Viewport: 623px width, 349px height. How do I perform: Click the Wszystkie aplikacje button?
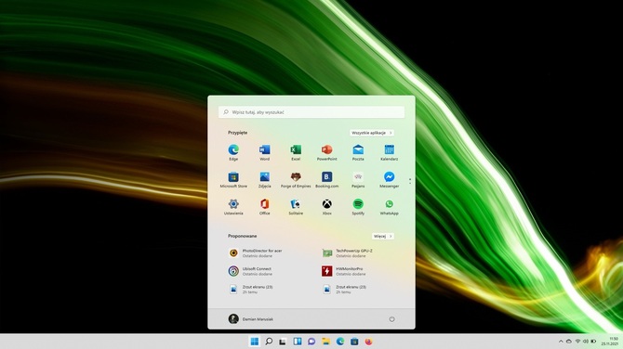(x=372, y=133)
